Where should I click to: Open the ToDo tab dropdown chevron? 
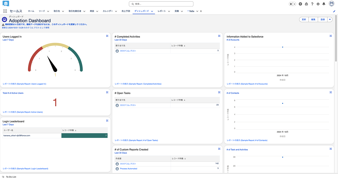[197, 11]
